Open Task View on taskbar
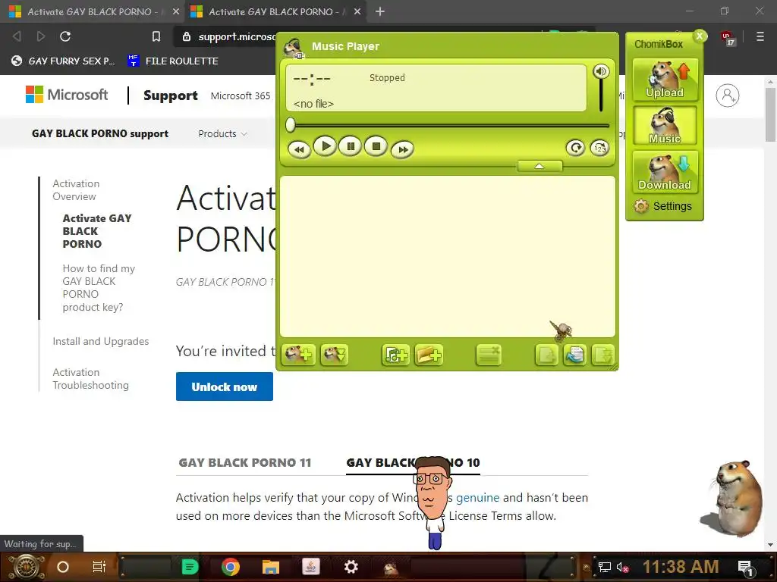The width and height of the screenshot is (777, 582). [x=99, y=567]
